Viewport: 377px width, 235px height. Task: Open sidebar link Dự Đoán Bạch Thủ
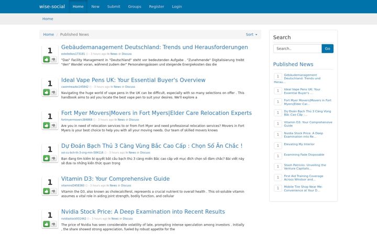[x=307, y=113]
